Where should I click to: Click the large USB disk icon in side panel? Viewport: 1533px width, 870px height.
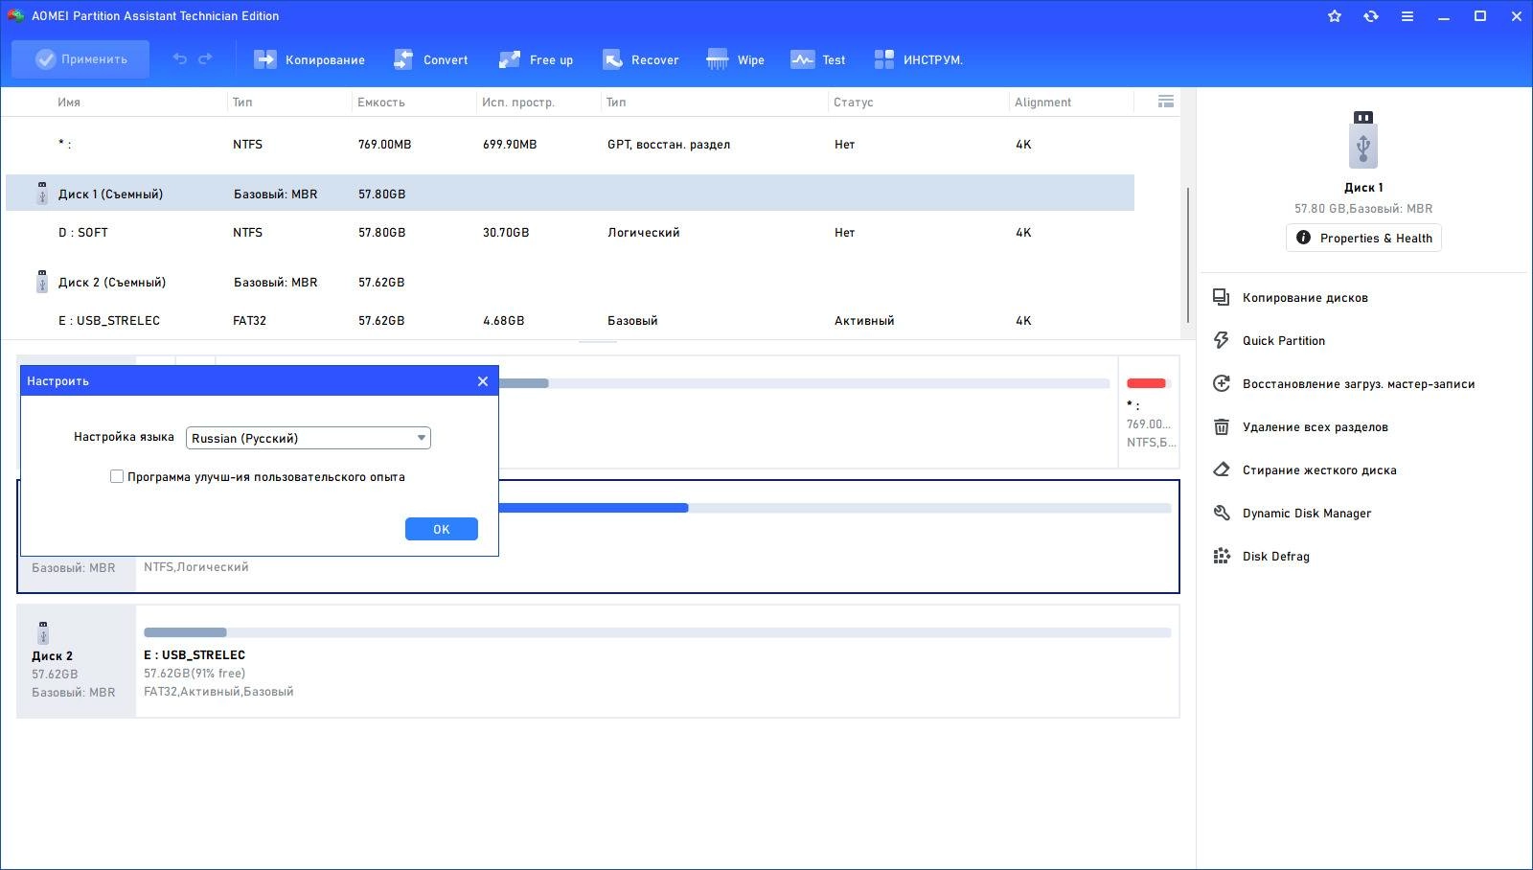(1363, 139)
